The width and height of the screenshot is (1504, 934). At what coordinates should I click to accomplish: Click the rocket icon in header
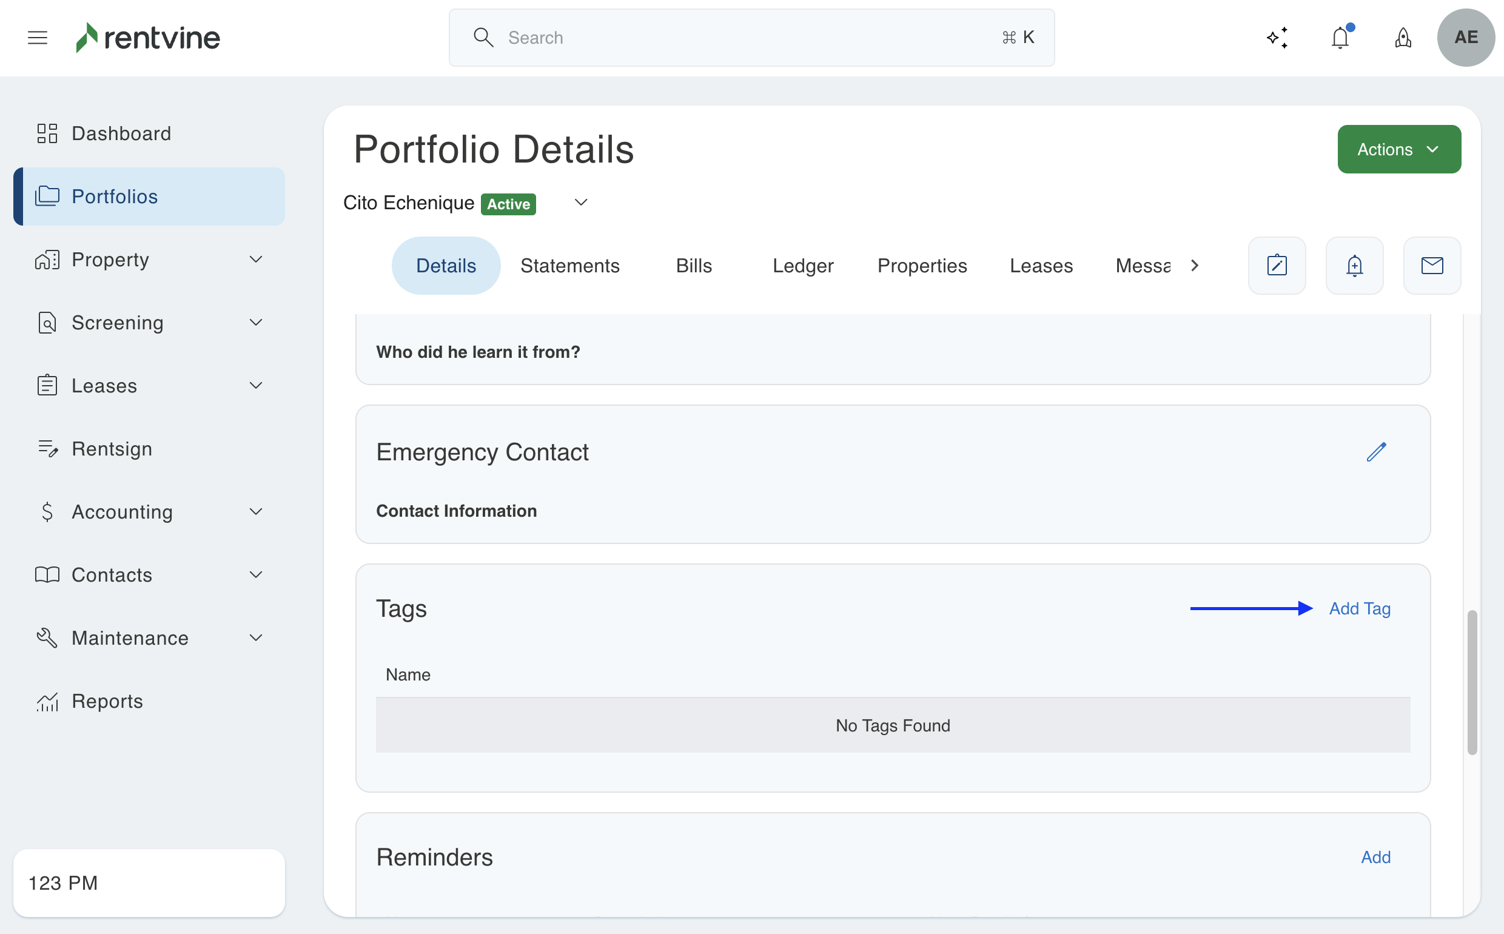[x=1403, y=38]
